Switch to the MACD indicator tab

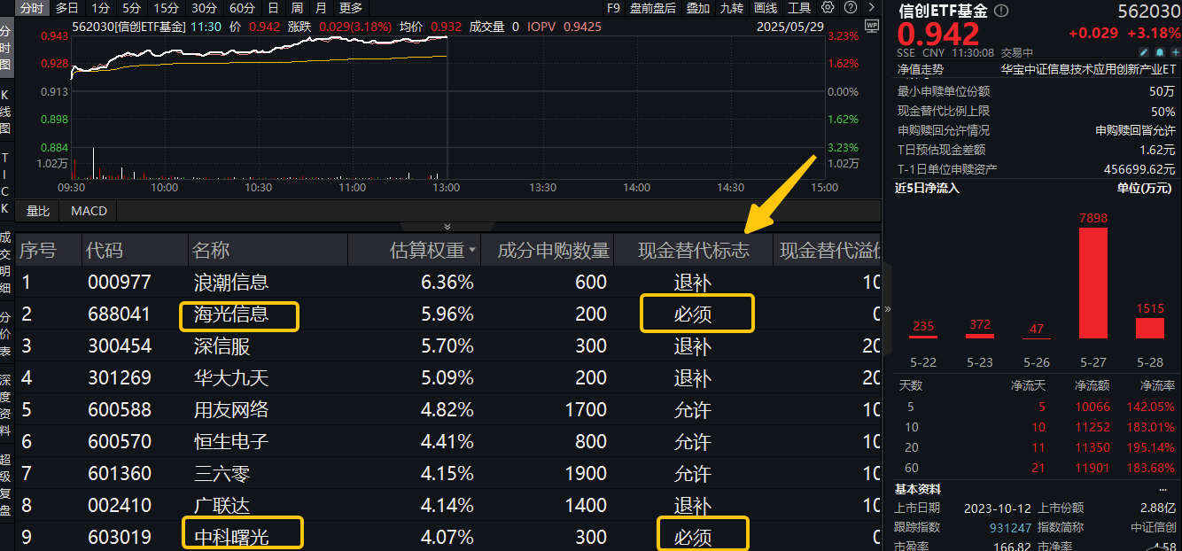click(x=89, y=211)
